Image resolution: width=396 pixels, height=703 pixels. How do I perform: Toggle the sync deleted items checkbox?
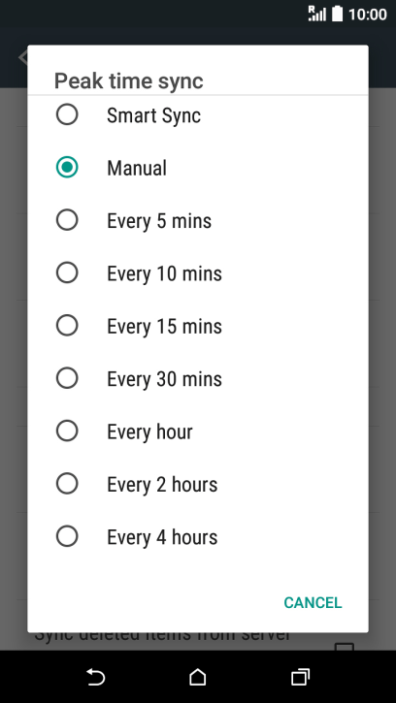coord(345,647)
